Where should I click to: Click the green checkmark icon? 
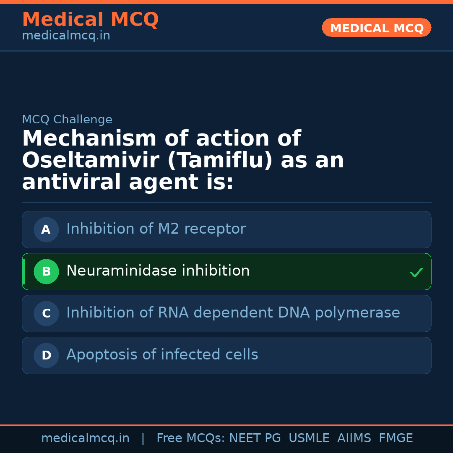tap(417, 272)
